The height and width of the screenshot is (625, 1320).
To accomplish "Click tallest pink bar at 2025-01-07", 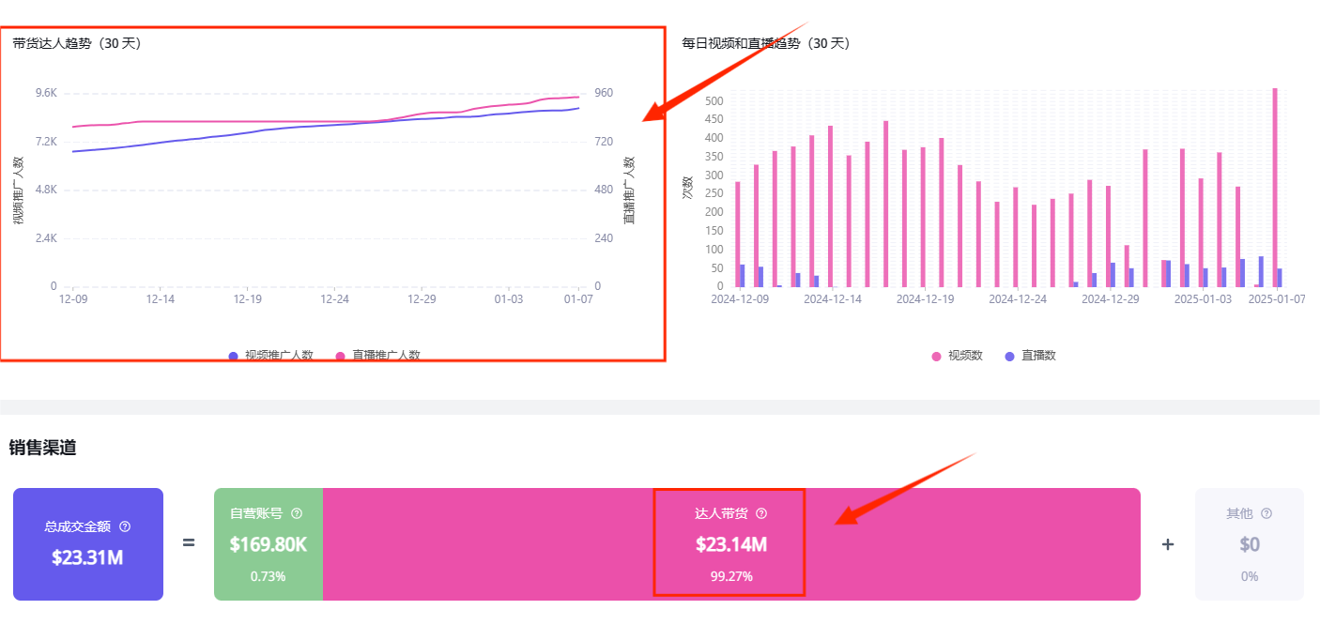I will (1275, 188).
